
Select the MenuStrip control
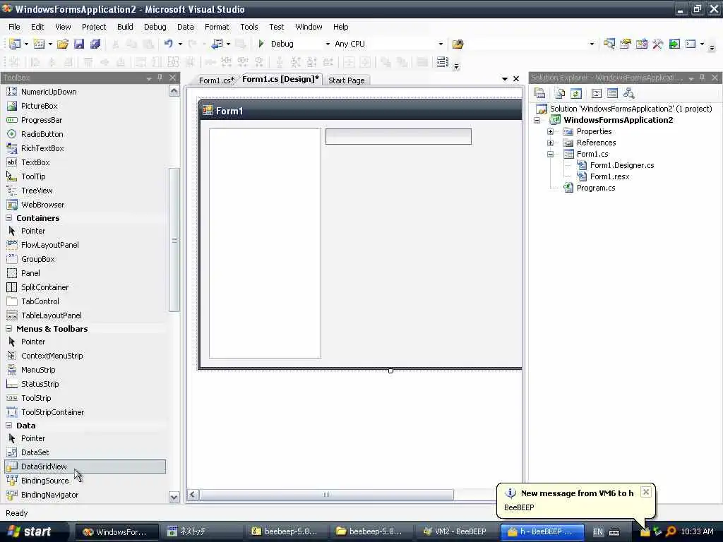tap(38, 370)
